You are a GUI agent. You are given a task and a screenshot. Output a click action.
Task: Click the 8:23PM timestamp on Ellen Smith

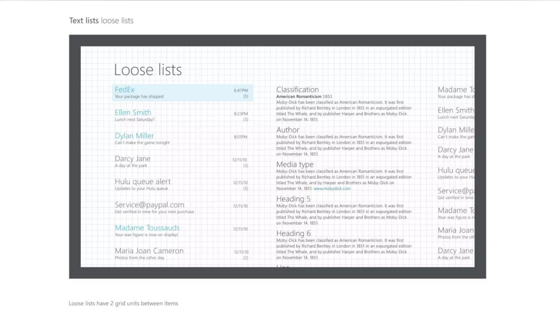coord(241,114)
